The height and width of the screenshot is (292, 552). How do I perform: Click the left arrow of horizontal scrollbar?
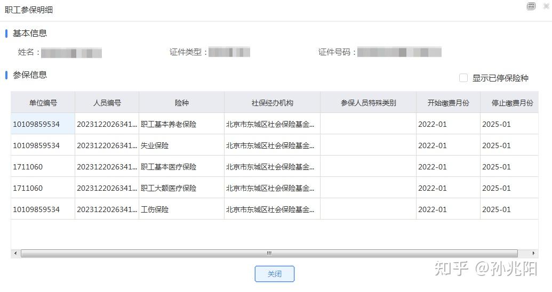[x=15, y=254]
